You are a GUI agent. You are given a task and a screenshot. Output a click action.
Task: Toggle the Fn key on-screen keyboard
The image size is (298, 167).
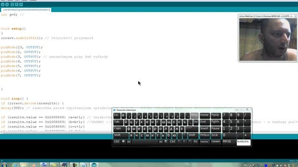(x=196, y=142)
